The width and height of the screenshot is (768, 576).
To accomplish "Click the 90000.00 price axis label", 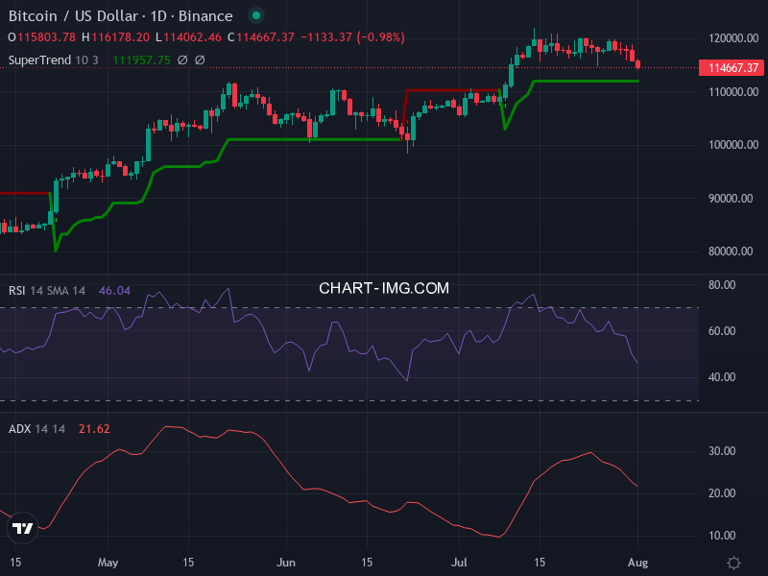I will click(731, 199).
